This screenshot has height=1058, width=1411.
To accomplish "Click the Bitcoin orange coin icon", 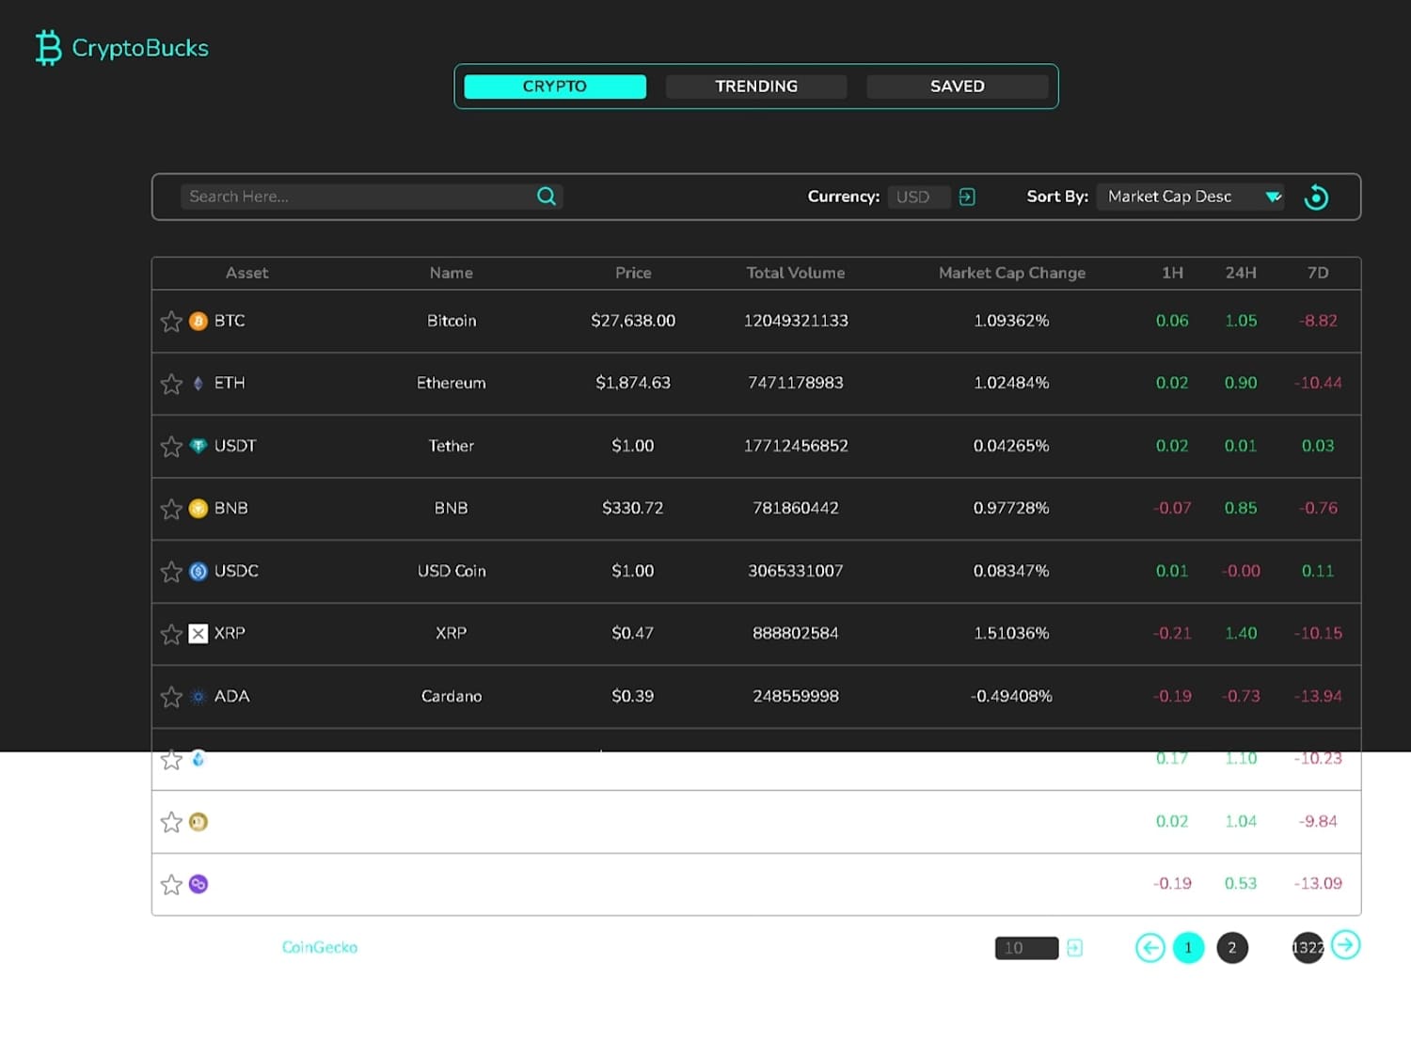I will (x=198, y=321).
